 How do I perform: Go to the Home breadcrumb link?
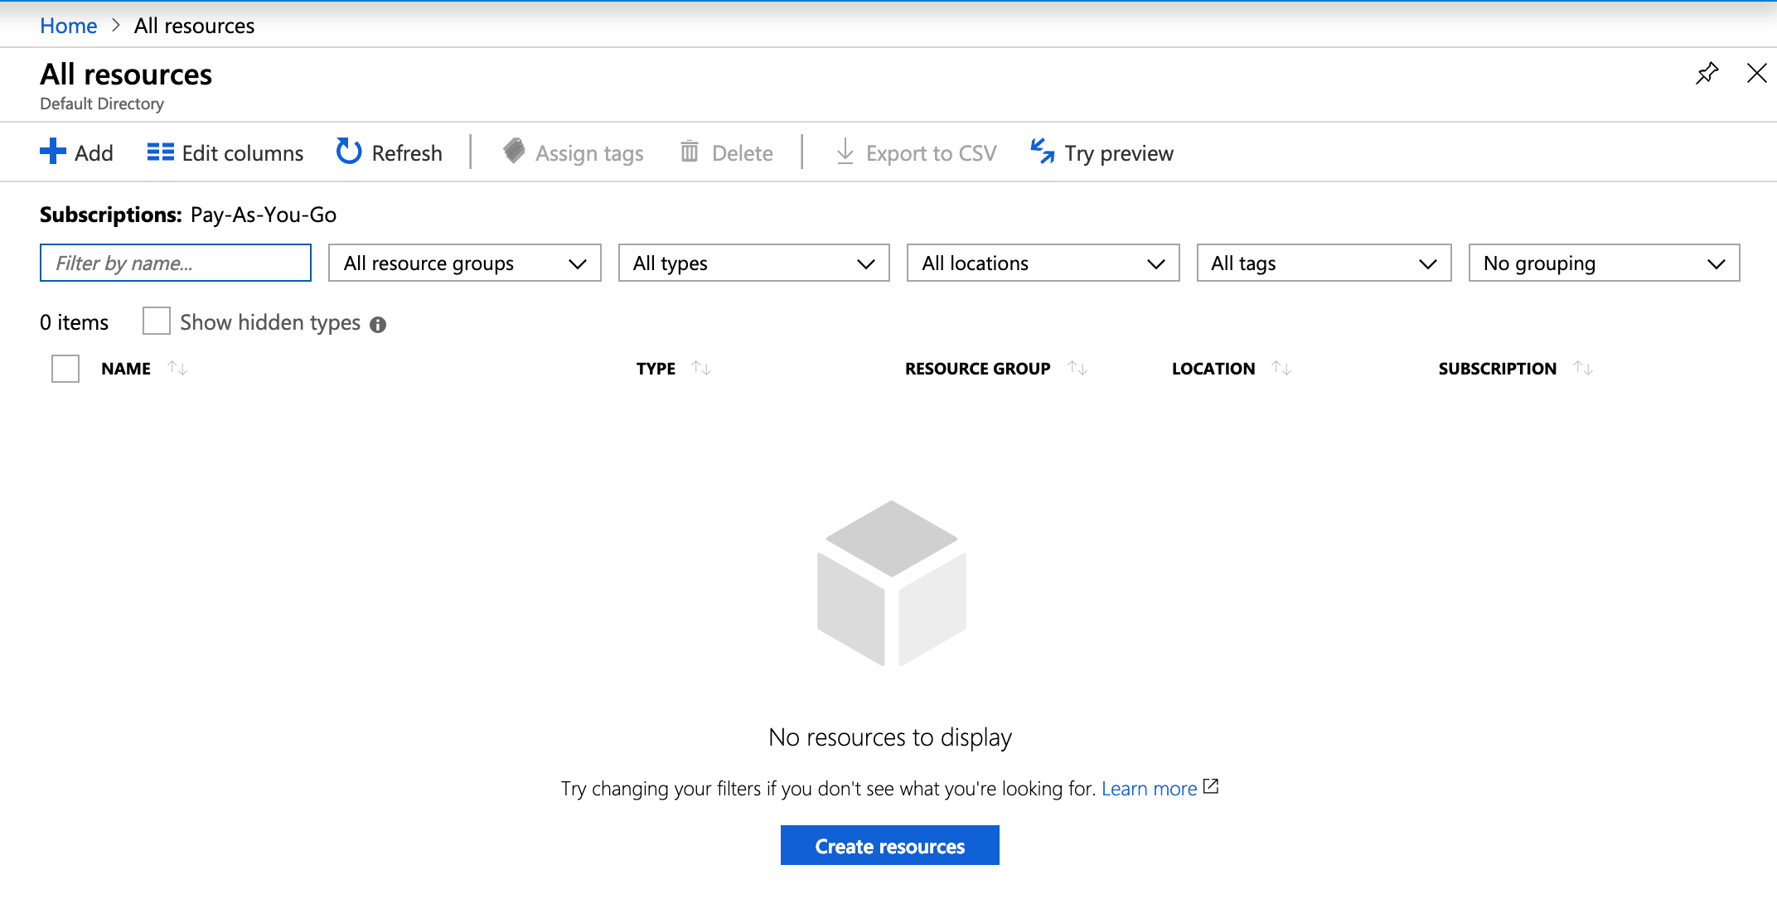[69, 26]
